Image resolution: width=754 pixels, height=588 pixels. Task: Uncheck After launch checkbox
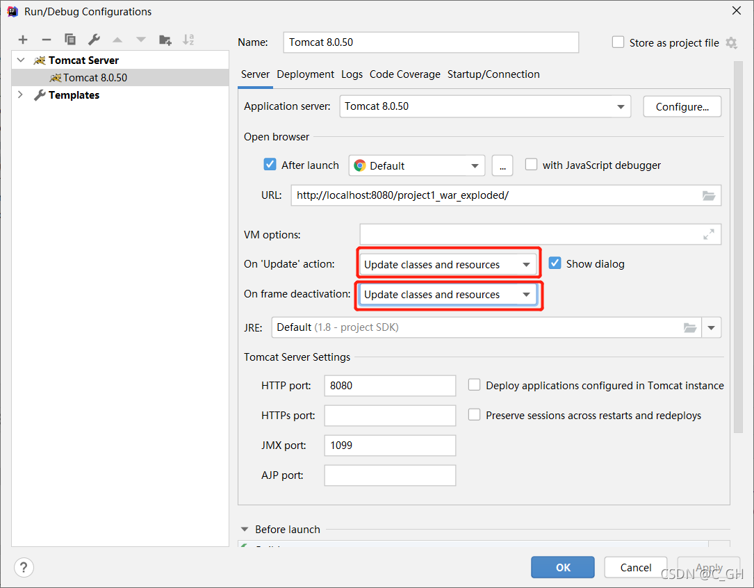270,165
